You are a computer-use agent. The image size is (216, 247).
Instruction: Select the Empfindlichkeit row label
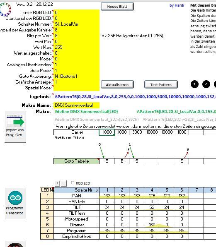pyautogui.click(x=76, y=236)
